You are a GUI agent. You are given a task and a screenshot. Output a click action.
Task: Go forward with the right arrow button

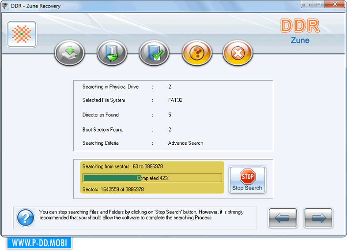(x=318, y=218)
